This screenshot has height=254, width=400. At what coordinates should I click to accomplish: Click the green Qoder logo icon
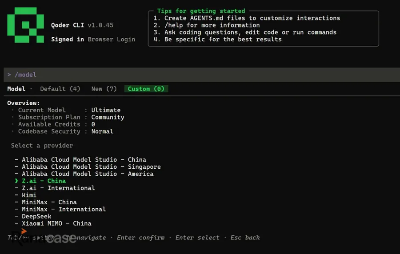point(25,25)
